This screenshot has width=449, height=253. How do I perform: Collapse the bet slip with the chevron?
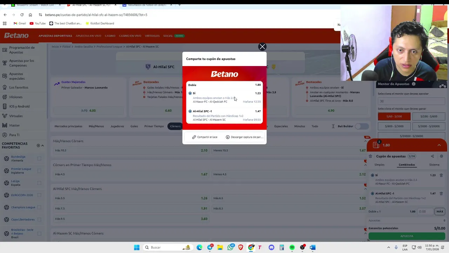point(439,145)
